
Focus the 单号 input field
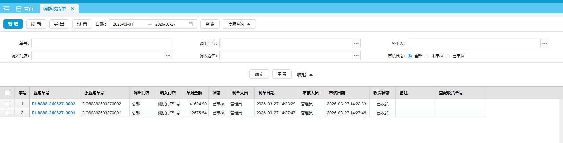pos(102,43)
